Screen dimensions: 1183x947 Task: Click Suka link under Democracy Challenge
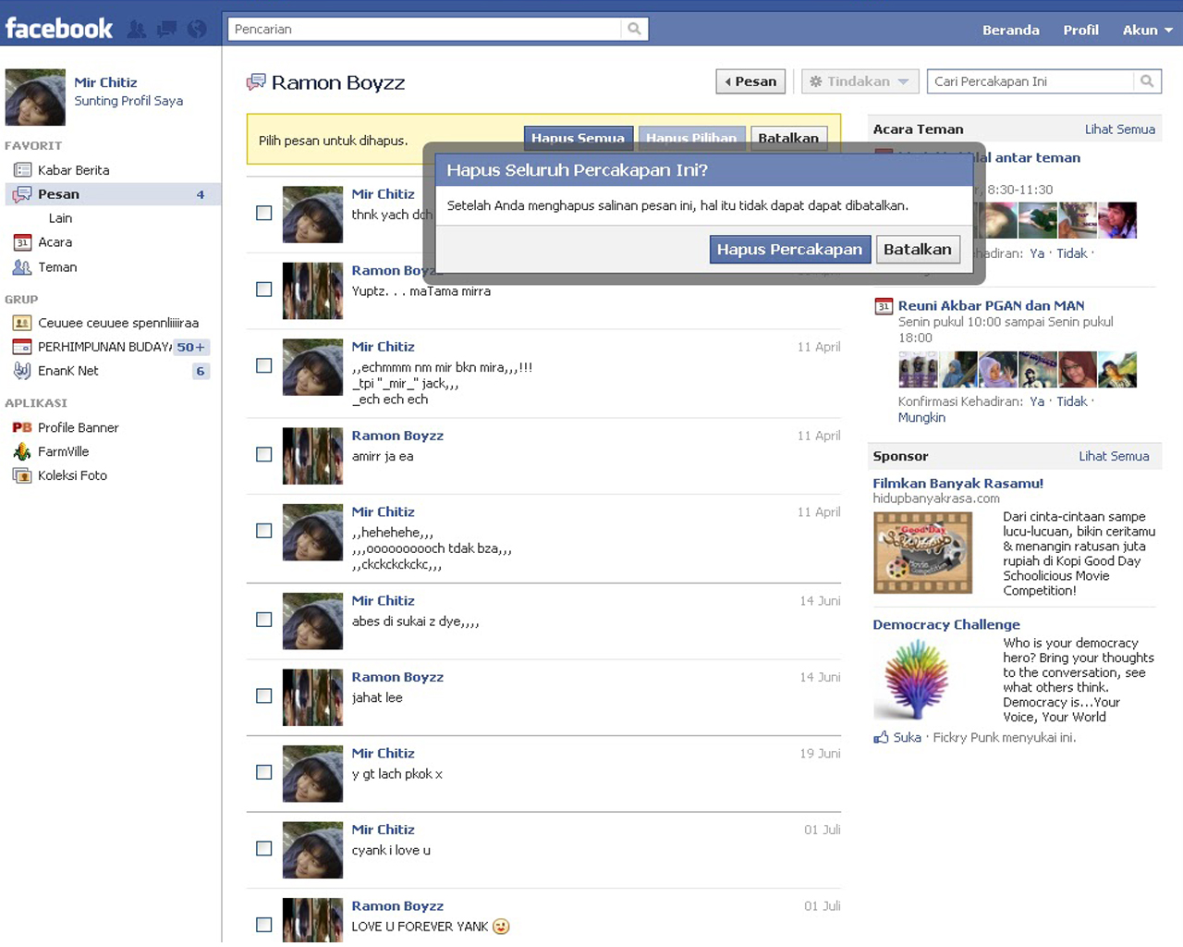(907, 737)
